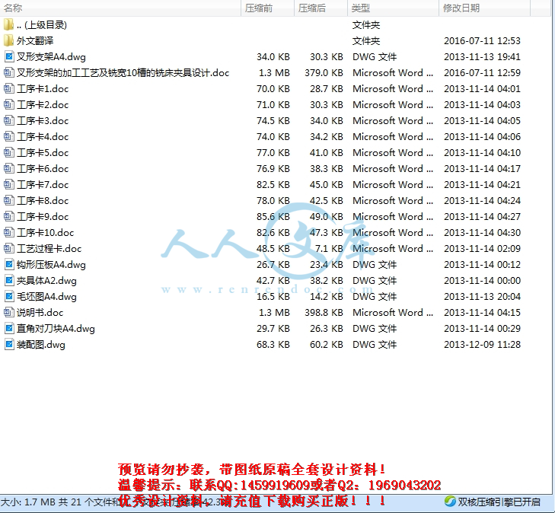Click the DWG icon of 装配图.dwg
Screen dimensions: 555x513
click(x=9, y=344)
